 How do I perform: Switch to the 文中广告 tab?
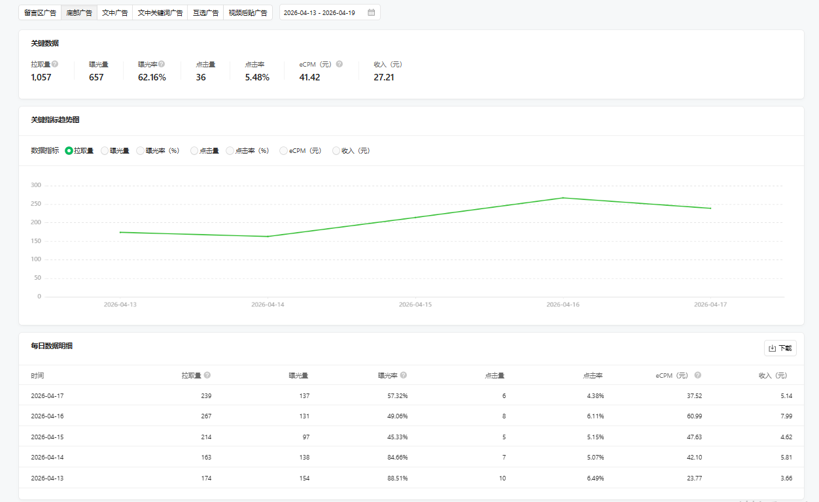(114, 12)
